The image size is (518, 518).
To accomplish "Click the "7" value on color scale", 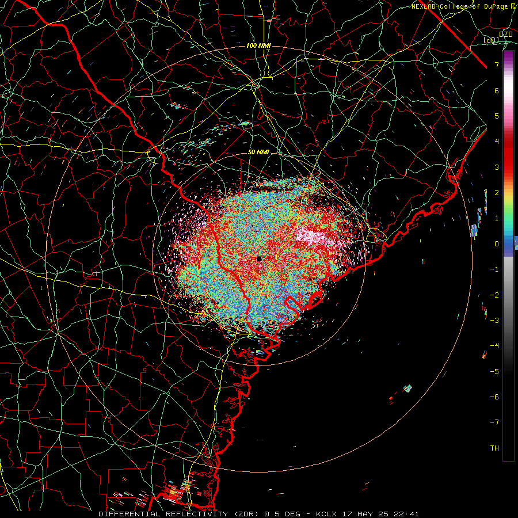I will [x=497, y=64].
